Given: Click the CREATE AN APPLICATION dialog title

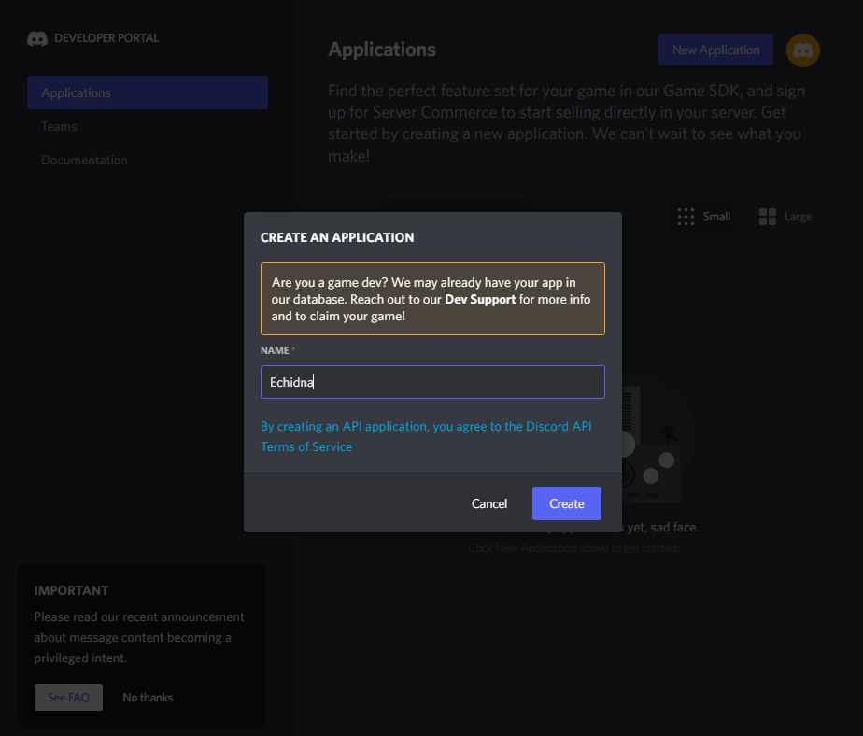Looking at the screenshot, I should coord(337,237).
